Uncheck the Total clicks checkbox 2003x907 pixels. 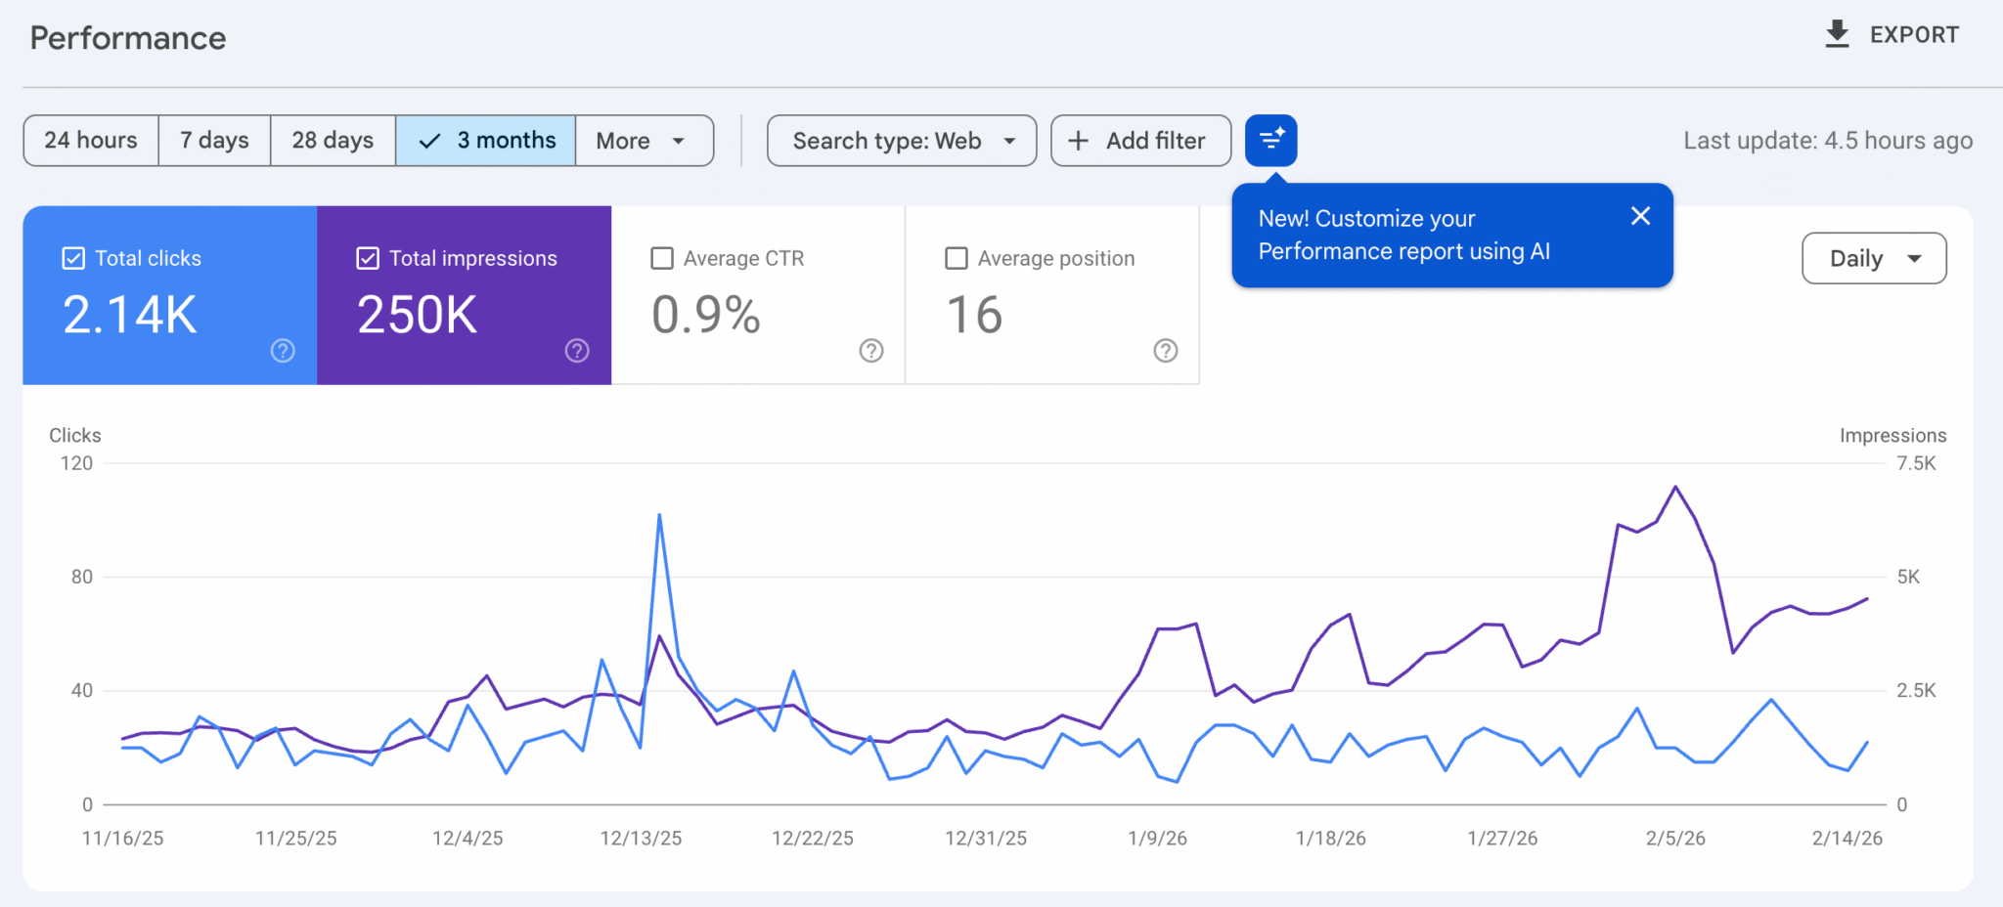click(72, 257)
